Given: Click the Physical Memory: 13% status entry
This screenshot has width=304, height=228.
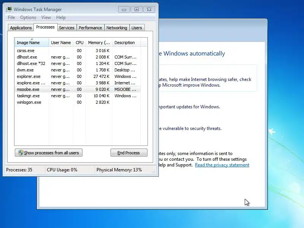Looking at the screenshot, I should coord(119,170).
